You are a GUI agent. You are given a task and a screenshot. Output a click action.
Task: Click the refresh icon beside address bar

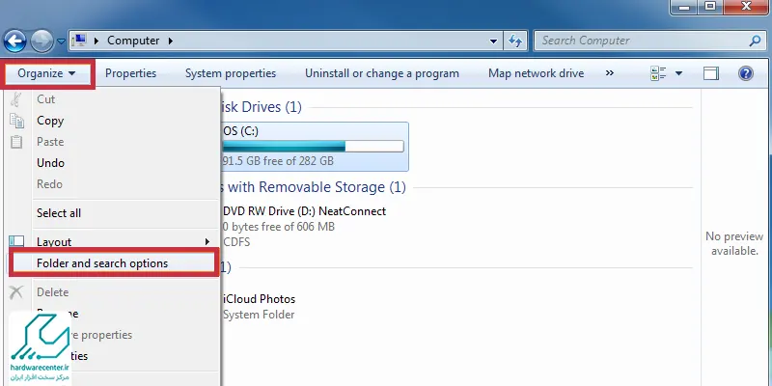(x=515, y=41)
